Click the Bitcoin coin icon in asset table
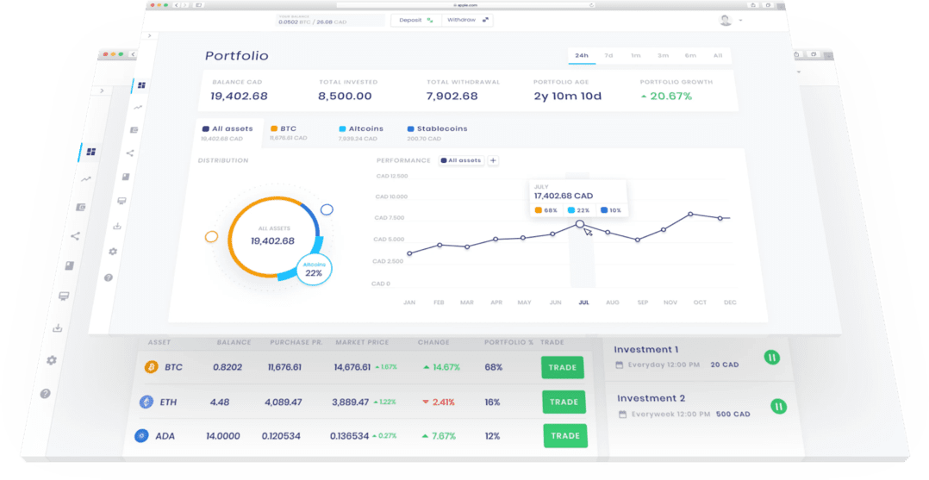 pyautogui.click(x=152, y=367)
